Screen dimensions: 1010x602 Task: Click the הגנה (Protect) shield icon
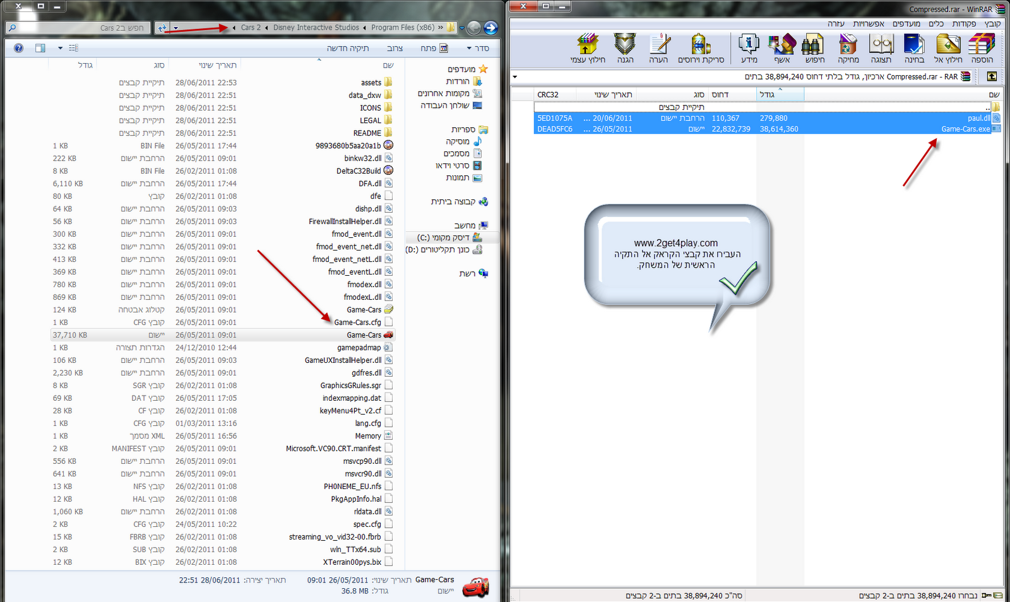(625, 48)
